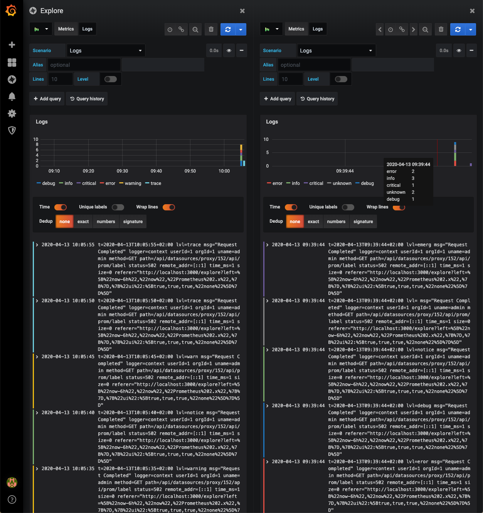Remove query minus button in left pane
This screenshot has height=513, width=483.
coord(242,51)
